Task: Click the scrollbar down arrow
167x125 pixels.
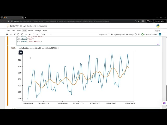Action: 166,109
